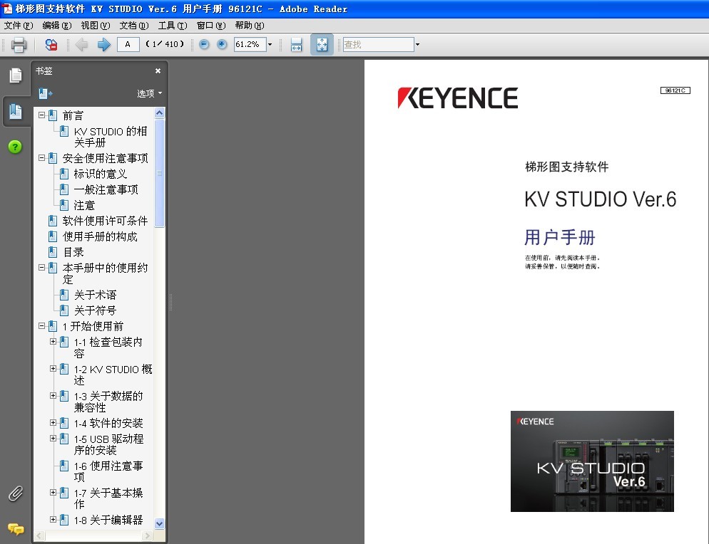Viewport: 709px width, 544px height.
Task: Open the 软件使用许可条件 bookmark
Action: point(105,221)
